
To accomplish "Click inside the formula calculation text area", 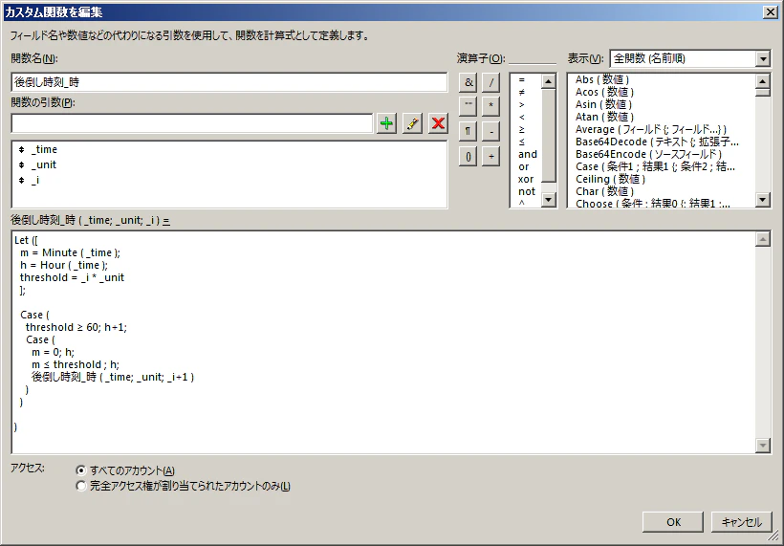I will (x=383, y=342).
